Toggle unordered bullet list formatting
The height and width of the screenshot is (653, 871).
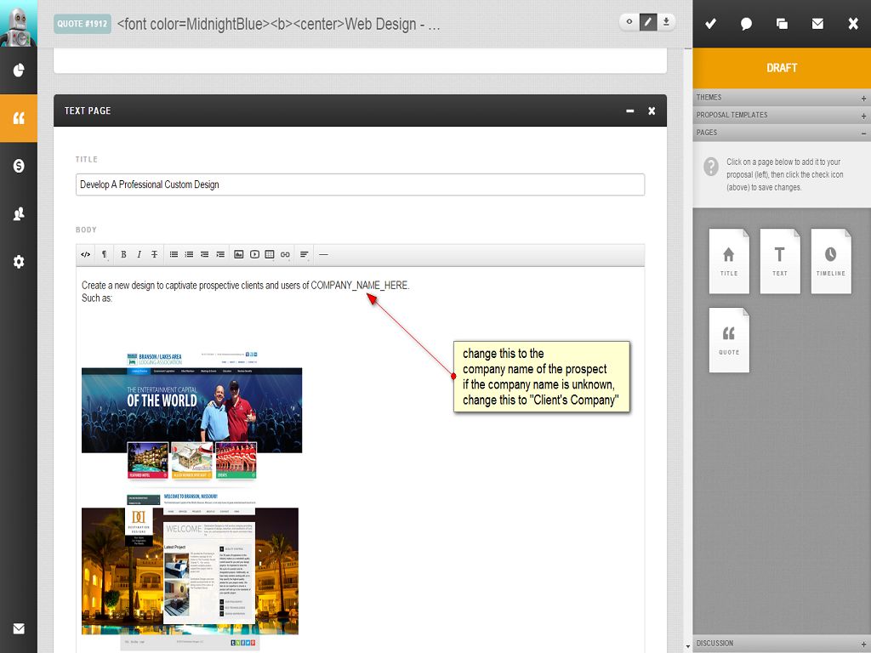pos(174,254)
